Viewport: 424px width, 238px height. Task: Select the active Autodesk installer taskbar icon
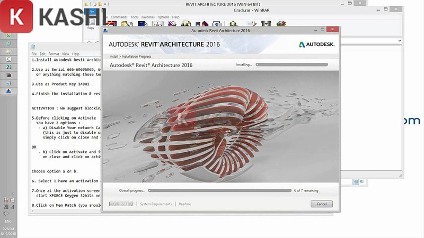pos(8,91)
